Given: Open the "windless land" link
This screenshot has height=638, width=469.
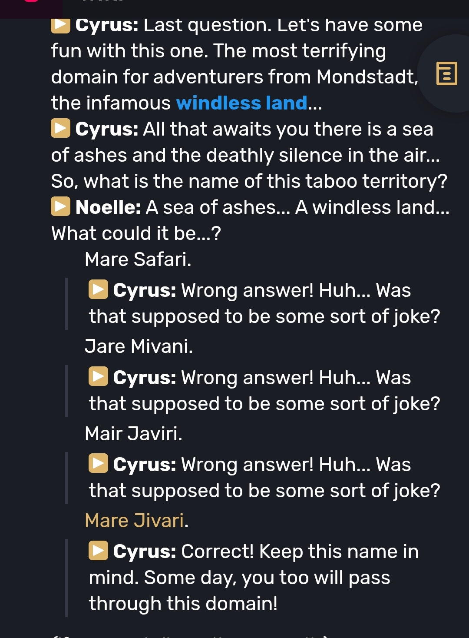Looking at the screenshot, I should (x=241, y=103).
